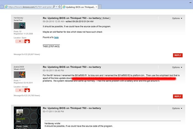
Task: Click the 'T400 (2767-AK3)' signature text
Action: [51, 46]
